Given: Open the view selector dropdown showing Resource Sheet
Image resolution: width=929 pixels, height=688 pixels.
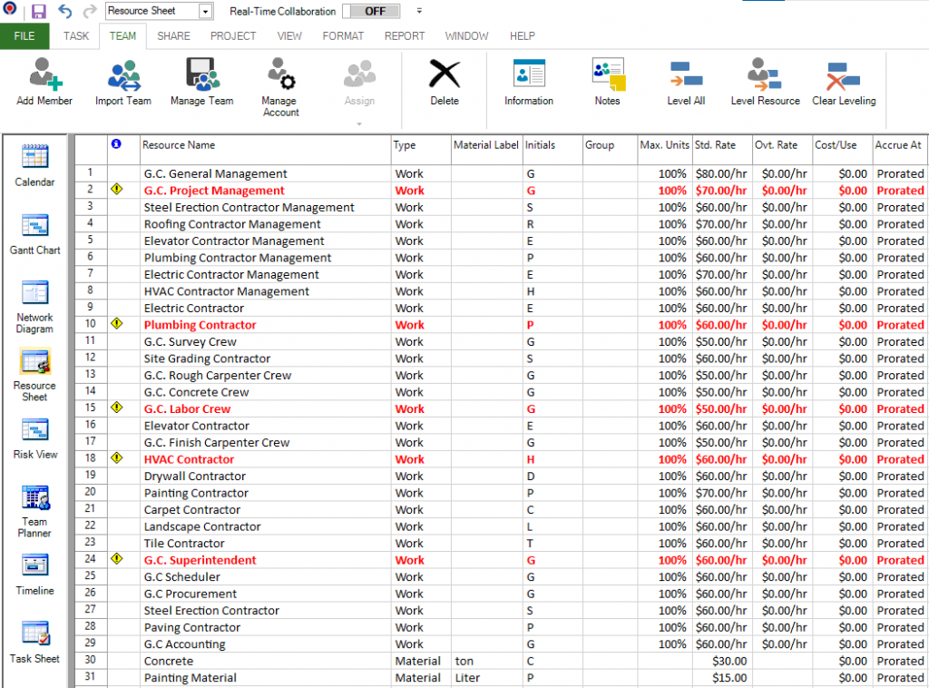Looking at the screenshot, I should pos(206,11).
